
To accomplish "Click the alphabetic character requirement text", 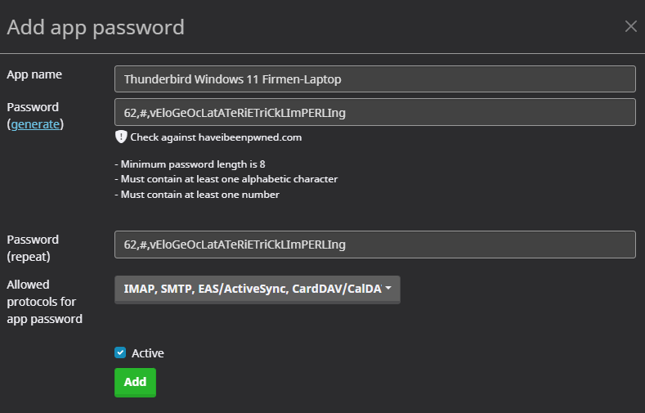I will (x=226, y=179).
